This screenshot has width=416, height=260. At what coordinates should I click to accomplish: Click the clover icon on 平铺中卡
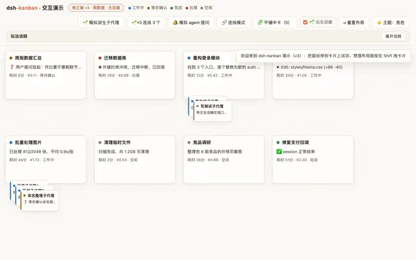point(260,23)
